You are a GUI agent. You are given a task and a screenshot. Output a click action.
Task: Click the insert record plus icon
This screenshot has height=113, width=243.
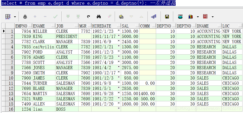[x=35, y=17]
